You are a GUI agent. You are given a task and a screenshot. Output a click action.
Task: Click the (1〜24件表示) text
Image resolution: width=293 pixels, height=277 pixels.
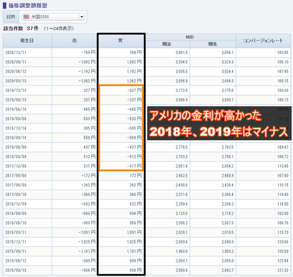point(59,28)
